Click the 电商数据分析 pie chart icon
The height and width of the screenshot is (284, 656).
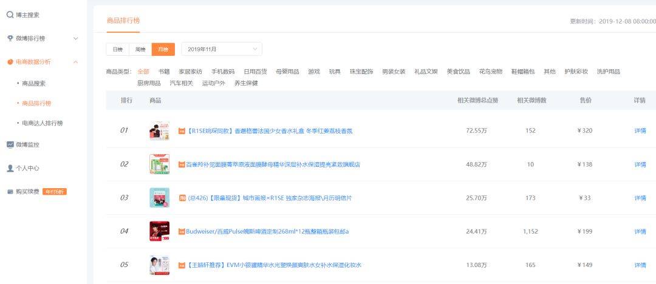pyautogui.click(x=10, y=62)
